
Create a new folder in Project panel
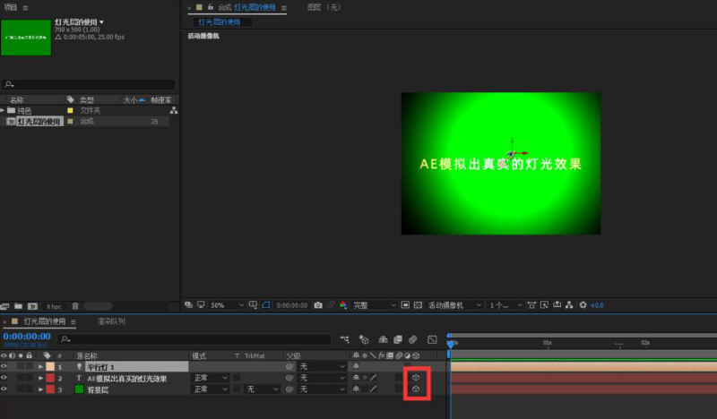point(18,306)
